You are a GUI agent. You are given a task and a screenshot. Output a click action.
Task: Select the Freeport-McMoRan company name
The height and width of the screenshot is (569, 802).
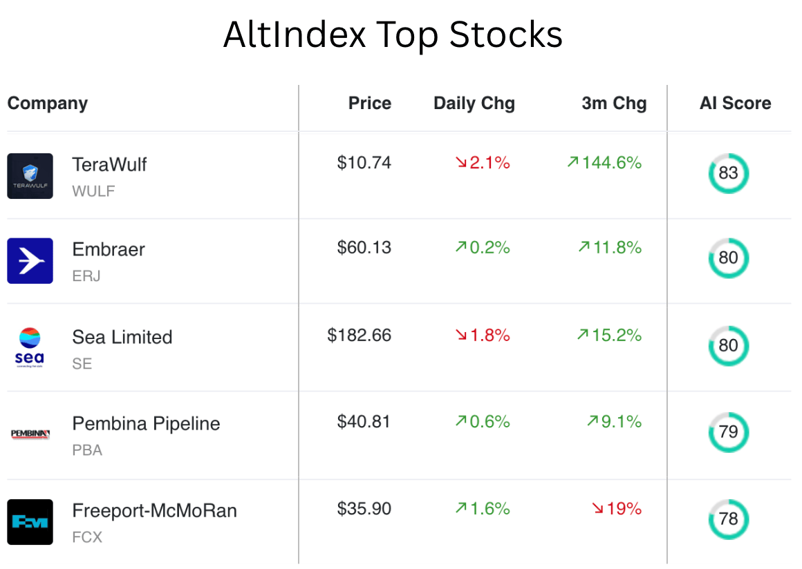[x=154, y=511]
